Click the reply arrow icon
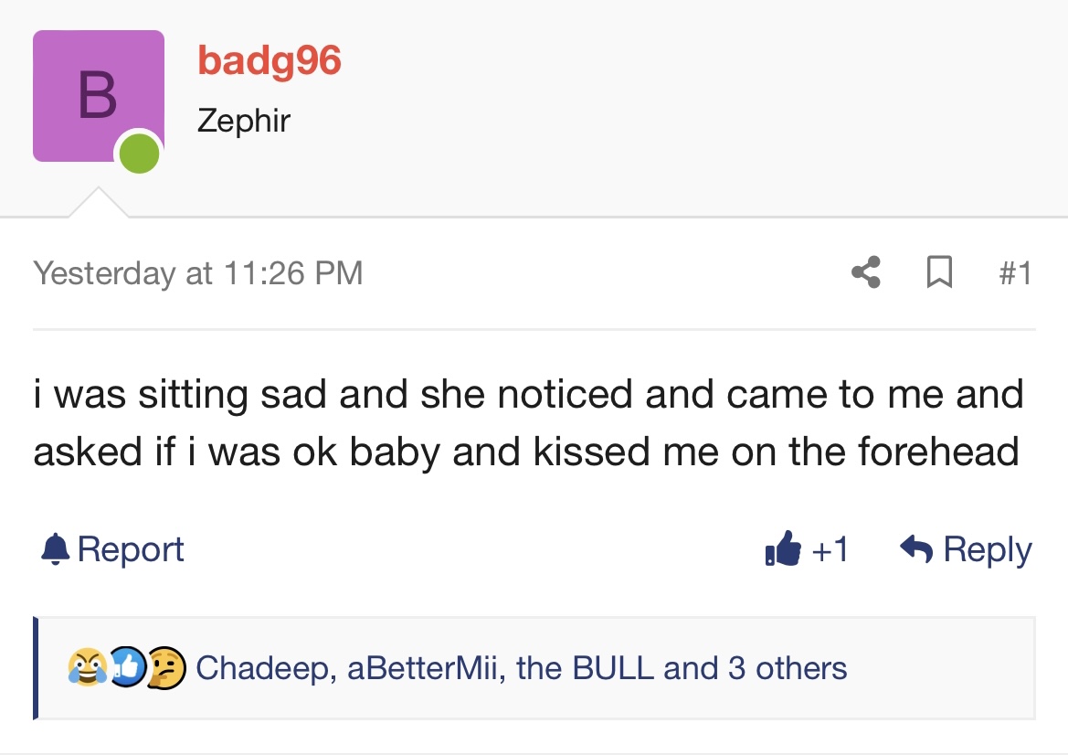This screenshot has width=1068, height=755. click(x=916, y=548)
